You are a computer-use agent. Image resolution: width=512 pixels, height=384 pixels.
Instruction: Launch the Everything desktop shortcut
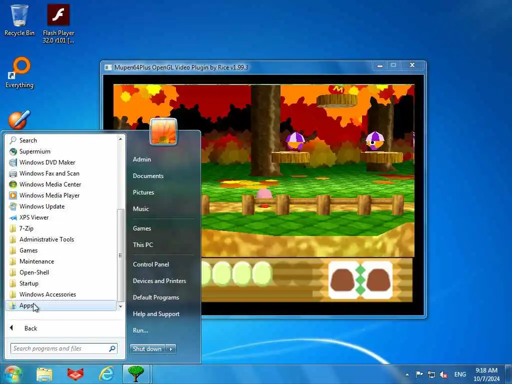(19, 72)
